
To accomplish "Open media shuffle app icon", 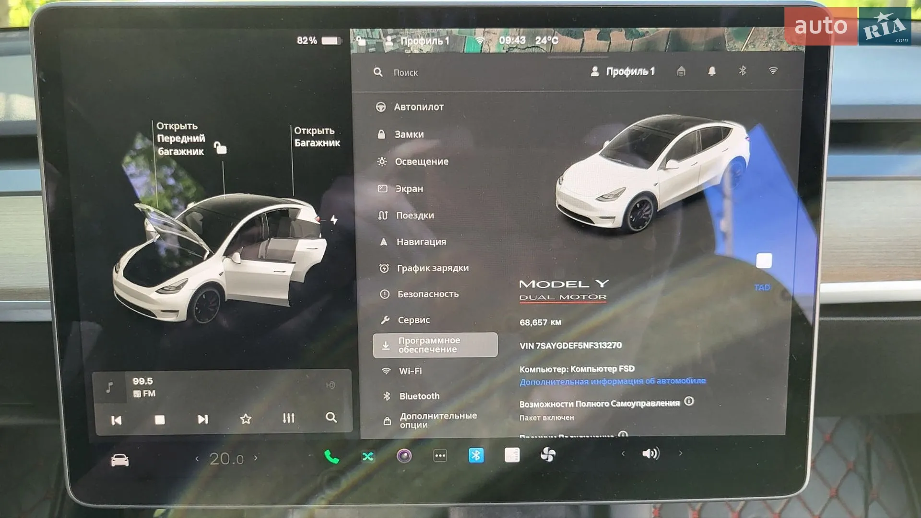I will [x=368, y=456].
